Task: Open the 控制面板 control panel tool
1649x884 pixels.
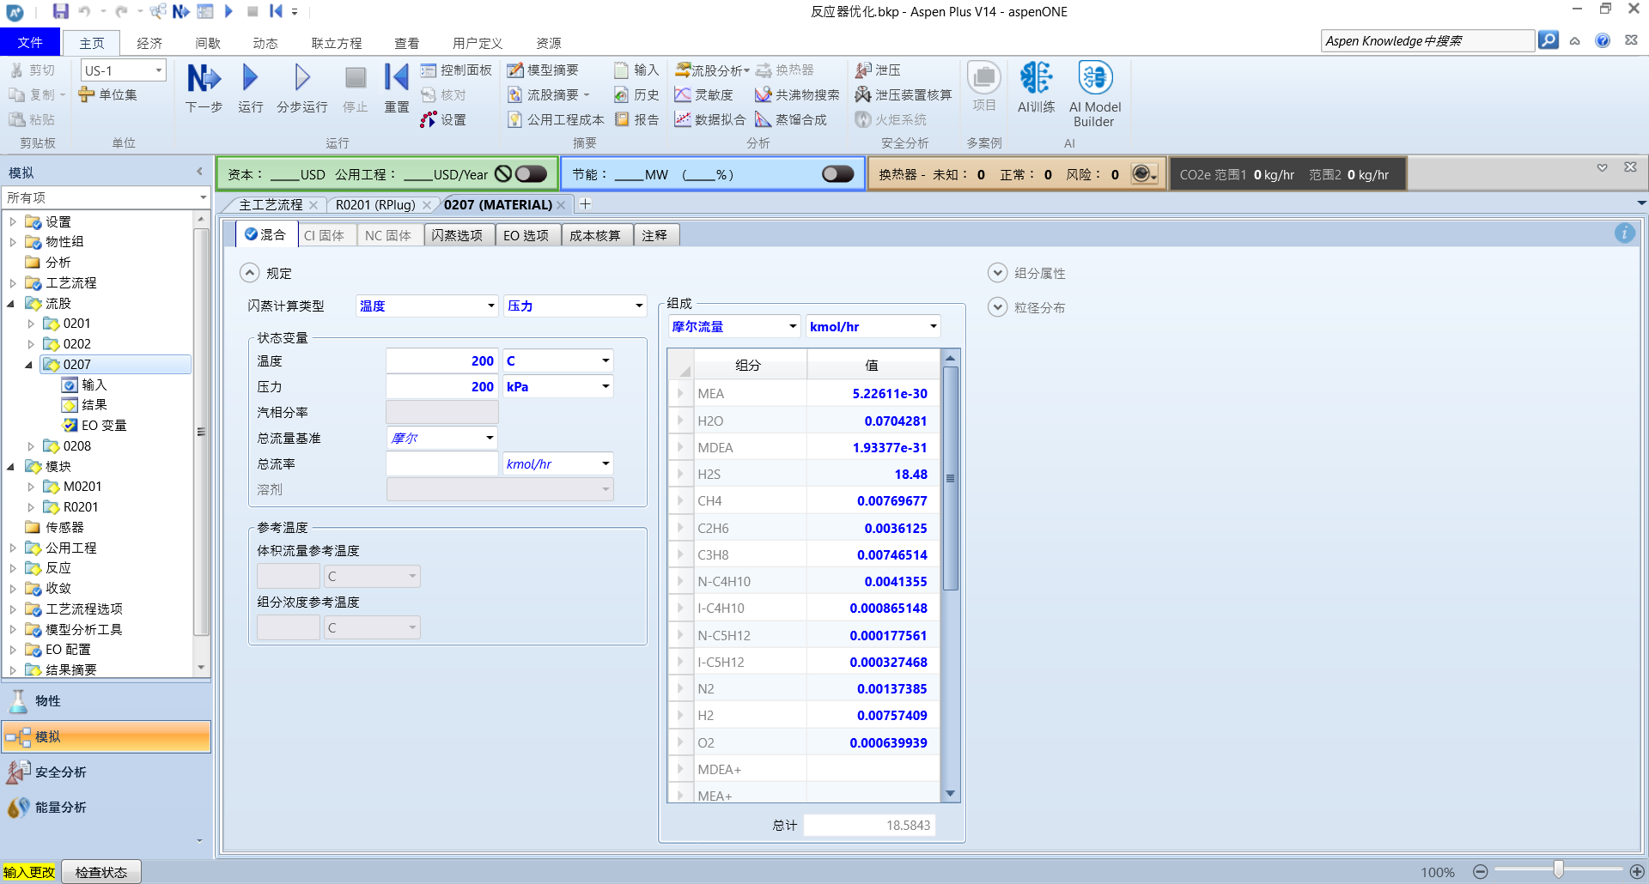Action: 457,70
